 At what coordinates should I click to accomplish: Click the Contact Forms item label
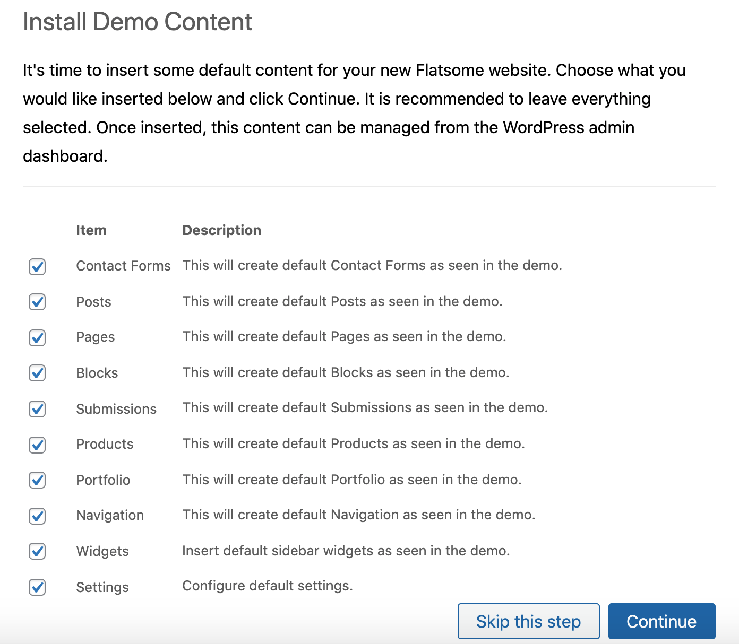(123, 266)
